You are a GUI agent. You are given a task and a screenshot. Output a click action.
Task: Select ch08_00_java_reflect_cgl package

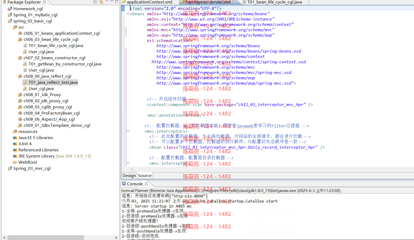pyautogui.click(x=47, y=76)
